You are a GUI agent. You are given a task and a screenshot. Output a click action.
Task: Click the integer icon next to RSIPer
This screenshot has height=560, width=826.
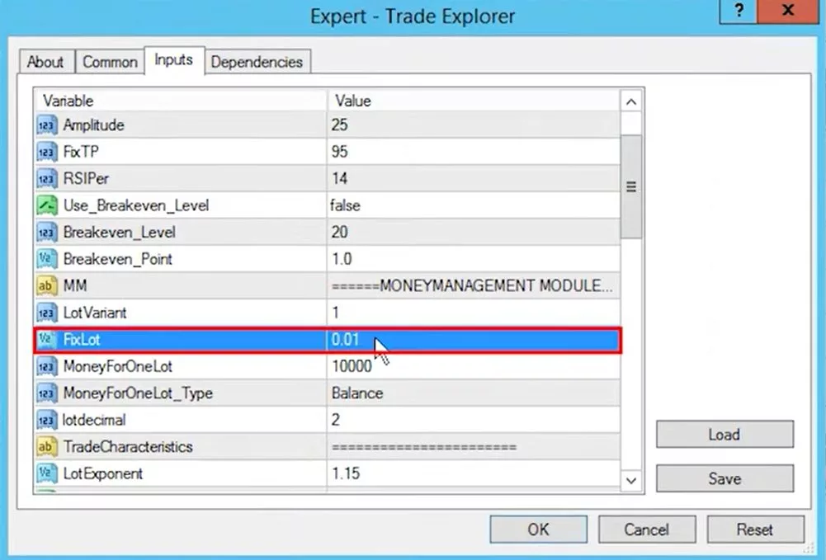[46, 178]
